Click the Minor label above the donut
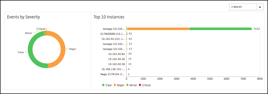Viewport: 268px width, 94px height. (x=29, y=33)
